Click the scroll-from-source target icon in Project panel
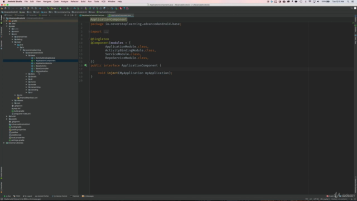The image size is (357, 201). point(65,15)
